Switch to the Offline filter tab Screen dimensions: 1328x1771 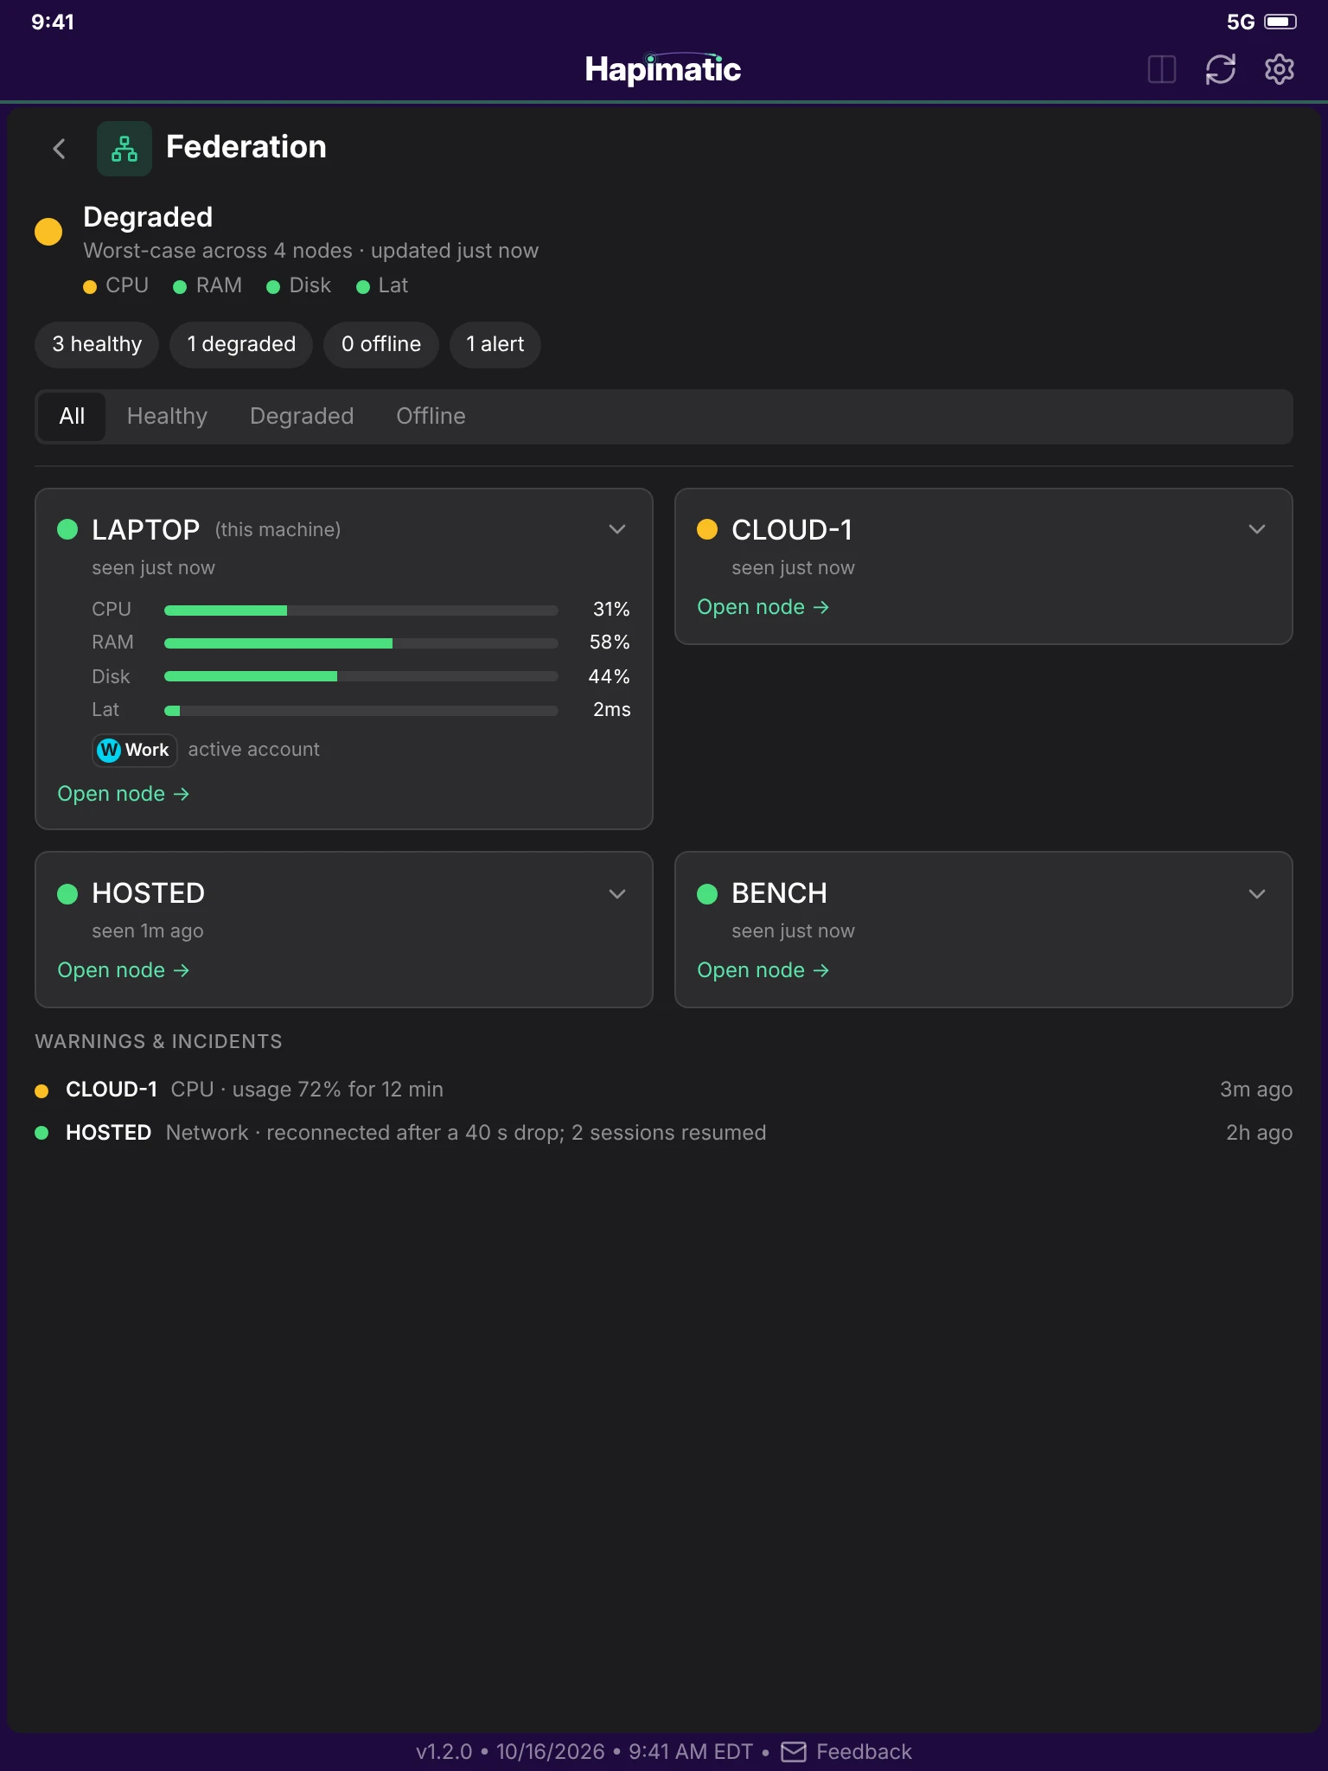tap(431, 417)
